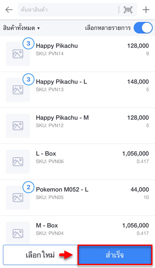This screenshot has width=155, height=268.
Task: Expand the สินค้าทั้งหมด category dropdown
Action: tap(21, 28)
